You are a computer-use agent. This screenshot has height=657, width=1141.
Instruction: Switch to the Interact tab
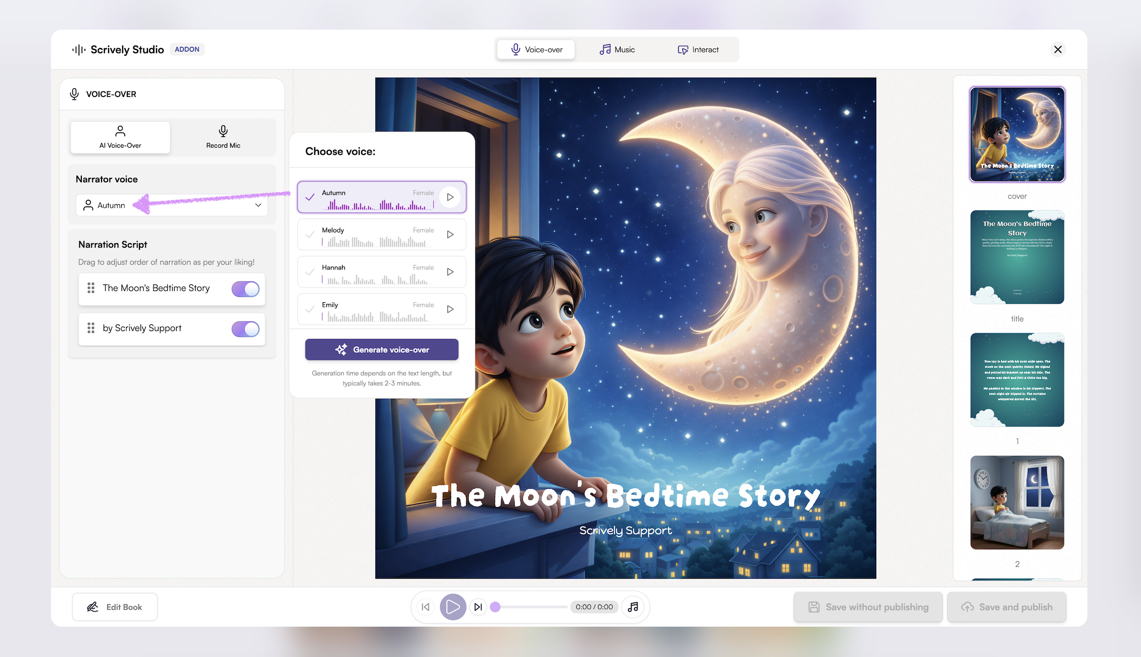point(698,50)
